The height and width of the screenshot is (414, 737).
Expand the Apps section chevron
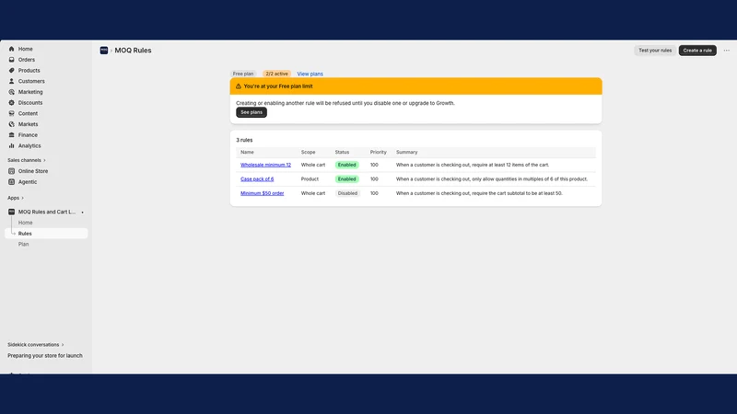[22, 198]
